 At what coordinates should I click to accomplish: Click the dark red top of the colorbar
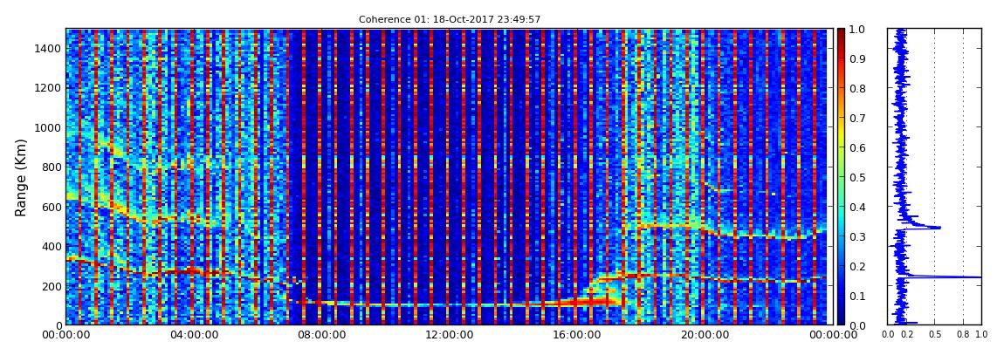pyautogui.click(x=841, y=33)
